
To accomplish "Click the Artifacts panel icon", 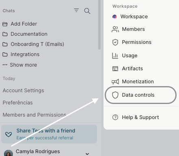I will [x=115, y=69].
